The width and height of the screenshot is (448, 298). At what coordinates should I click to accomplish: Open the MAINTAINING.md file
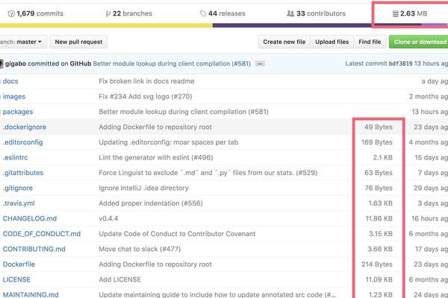(x=31, y=294)
